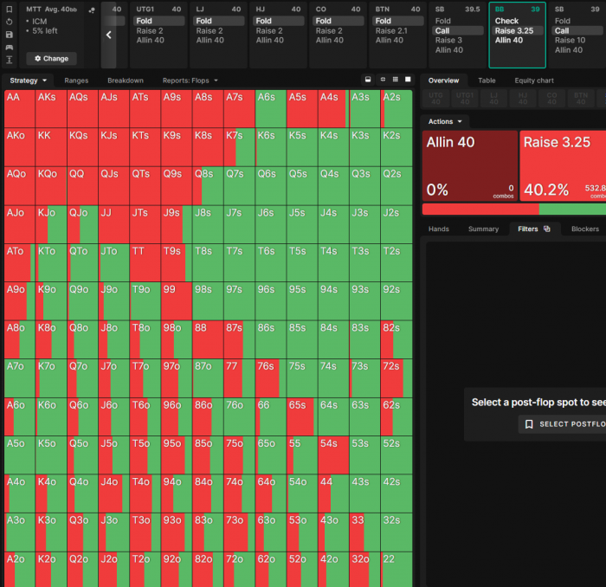Click the collapse height icon in sidebar
606x587 pixels.
pos(10,60)
